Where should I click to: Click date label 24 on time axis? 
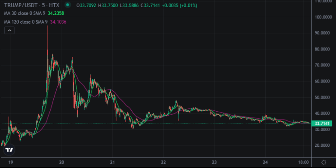click(265, 162)
